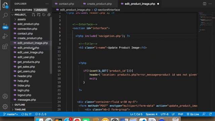Split the editor to the right
The height and width of the screenshot is (121, 215).
click(205, 4)
